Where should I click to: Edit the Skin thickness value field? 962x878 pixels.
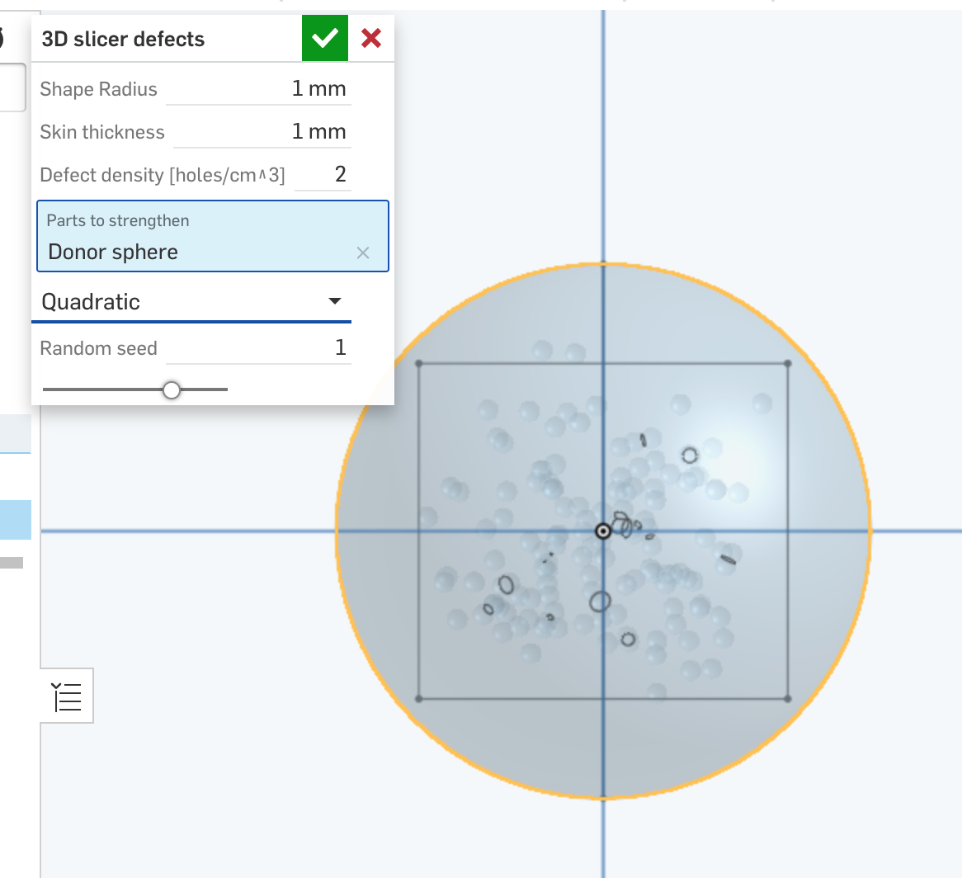262,132
